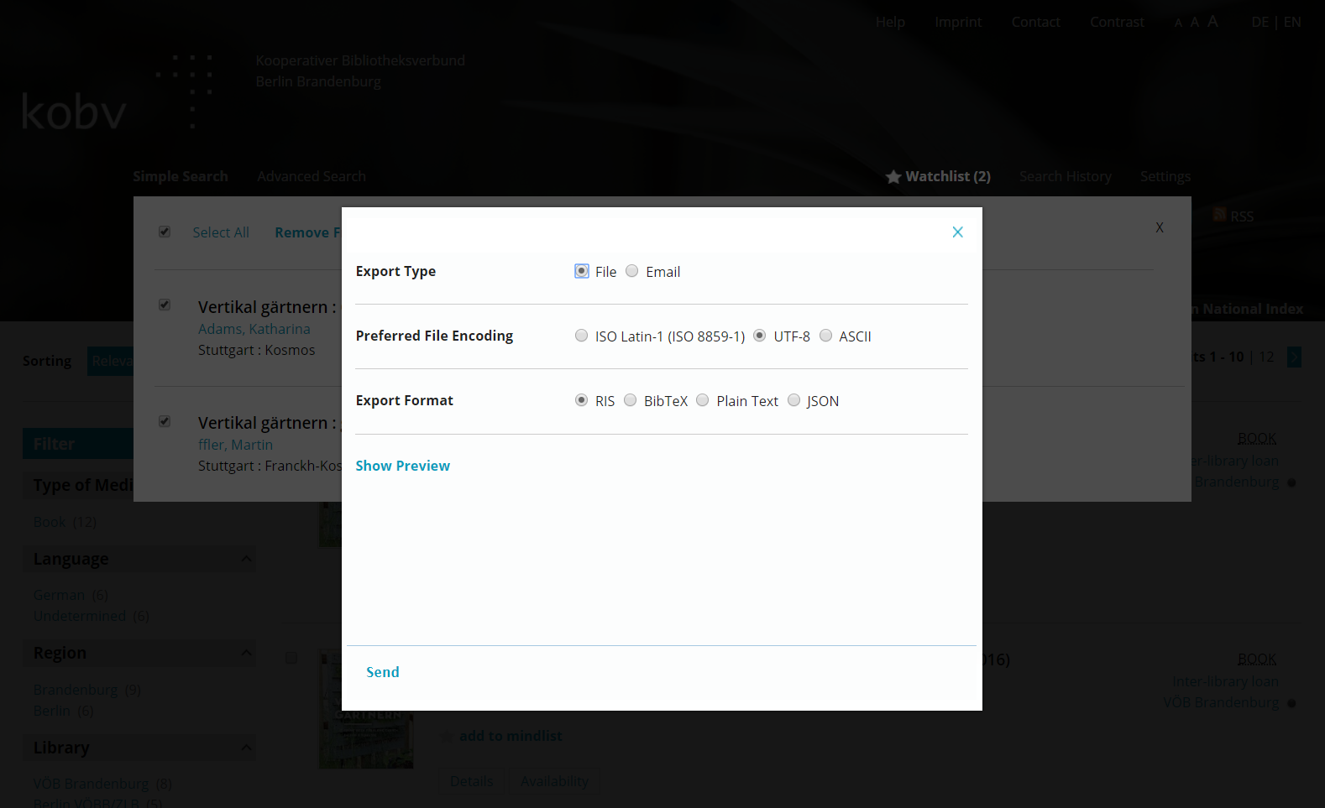Click the Watchlist star icon

point(893,177)
